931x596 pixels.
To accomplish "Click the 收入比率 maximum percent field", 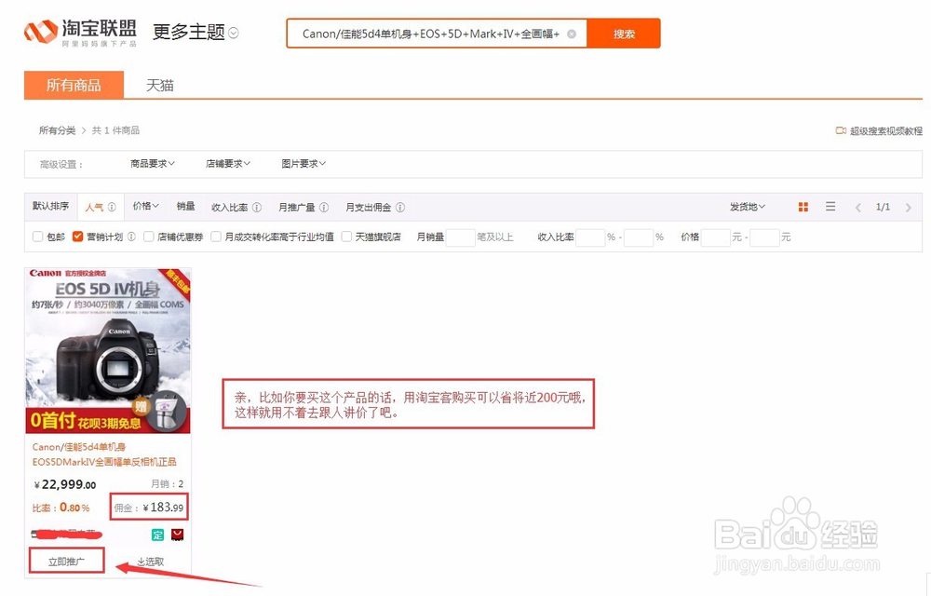I will point(639,237).
